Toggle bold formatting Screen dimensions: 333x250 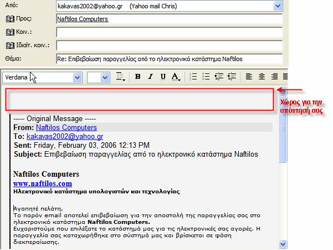coord(137,77)
